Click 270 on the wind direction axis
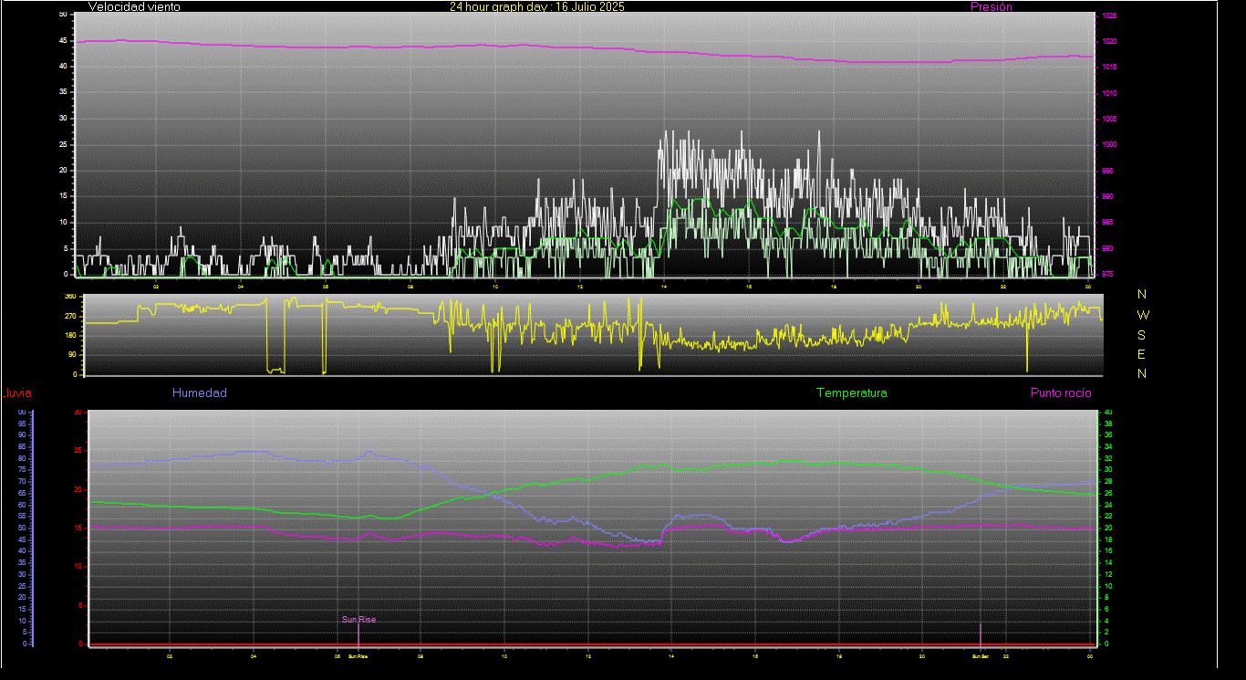Viewport: 1246px width, 680px height. click(70, 316)
